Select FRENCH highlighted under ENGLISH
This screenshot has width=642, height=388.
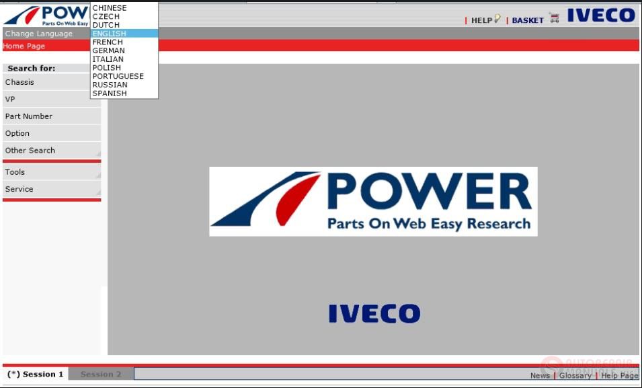[x=106, y=42]
